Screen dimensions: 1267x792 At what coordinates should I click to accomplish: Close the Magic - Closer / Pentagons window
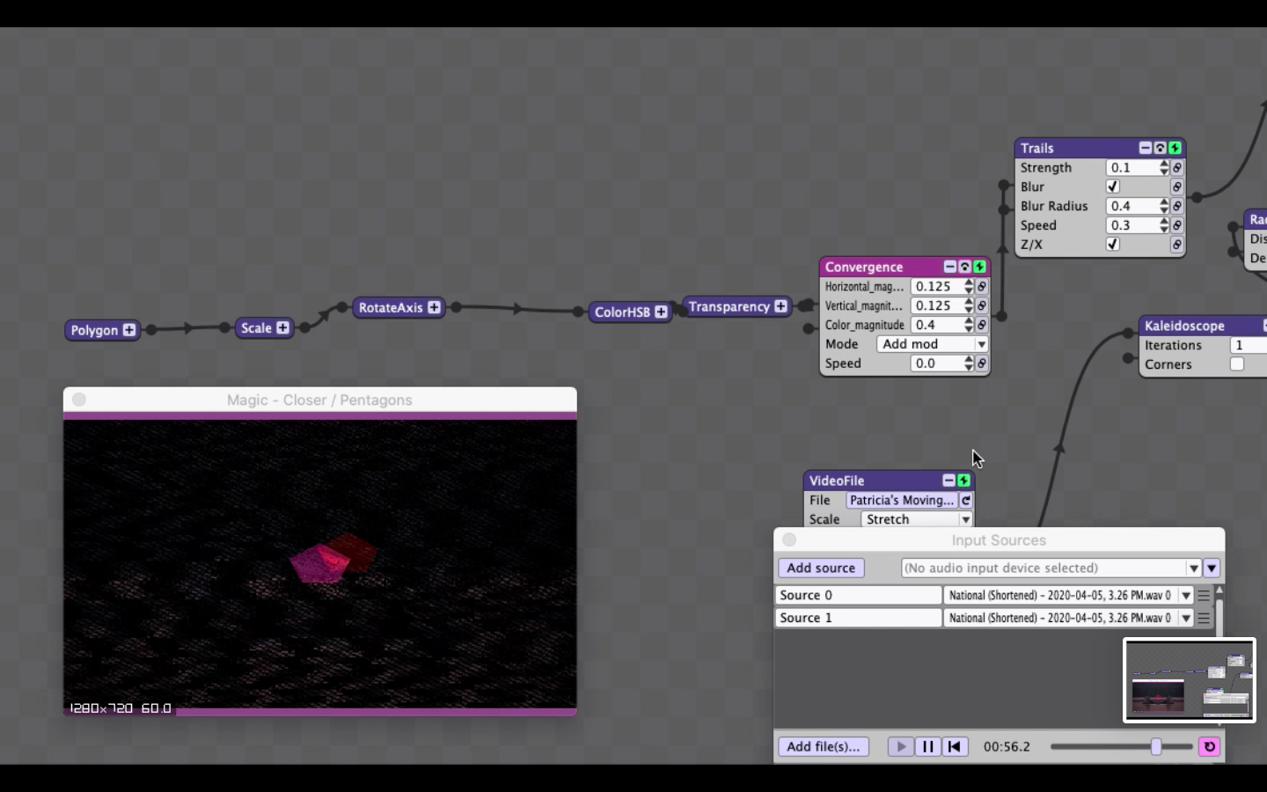click(79, 400)
